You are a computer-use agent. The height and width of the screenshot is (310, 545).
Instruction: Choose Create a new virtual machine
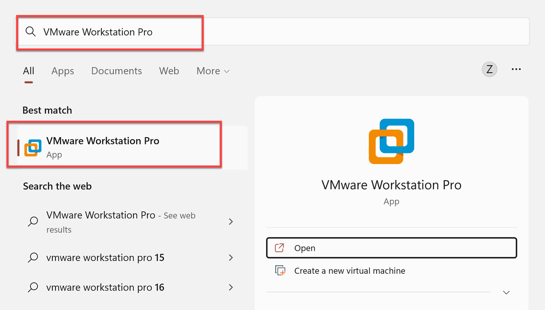(x=349, y=271)
